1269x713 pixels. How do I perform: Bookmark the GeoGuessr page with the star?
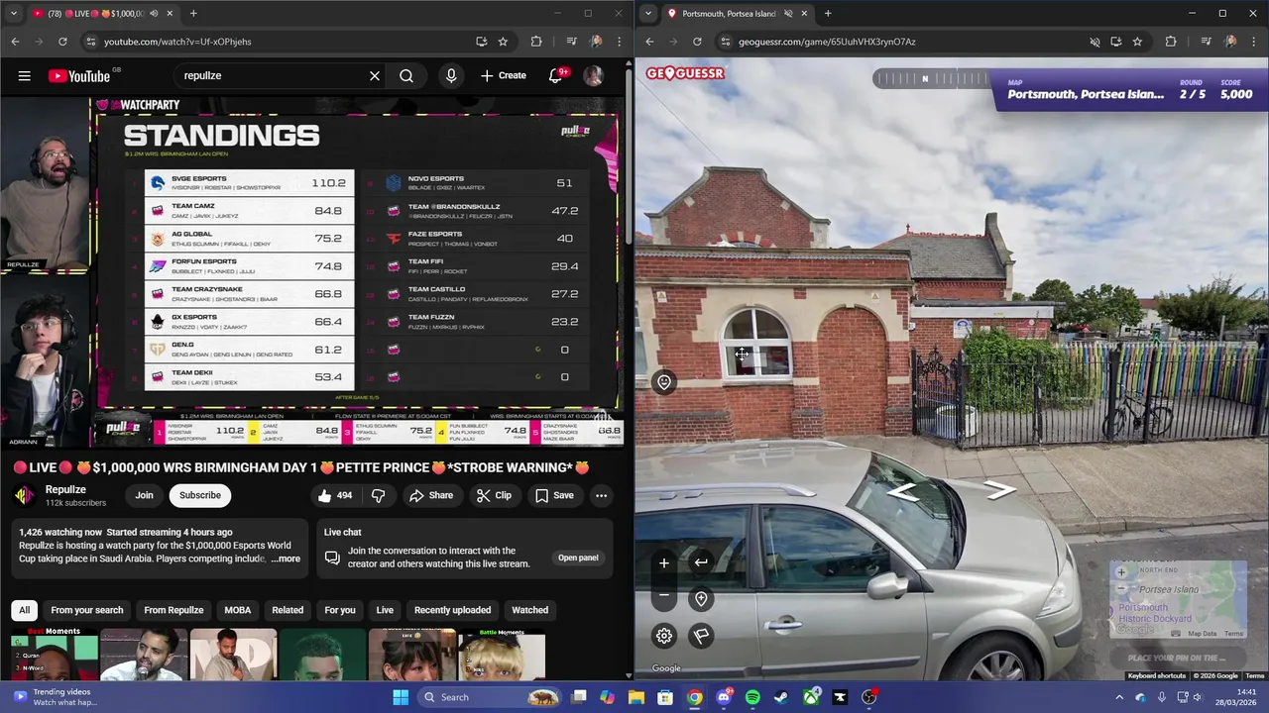[1137, 42]
